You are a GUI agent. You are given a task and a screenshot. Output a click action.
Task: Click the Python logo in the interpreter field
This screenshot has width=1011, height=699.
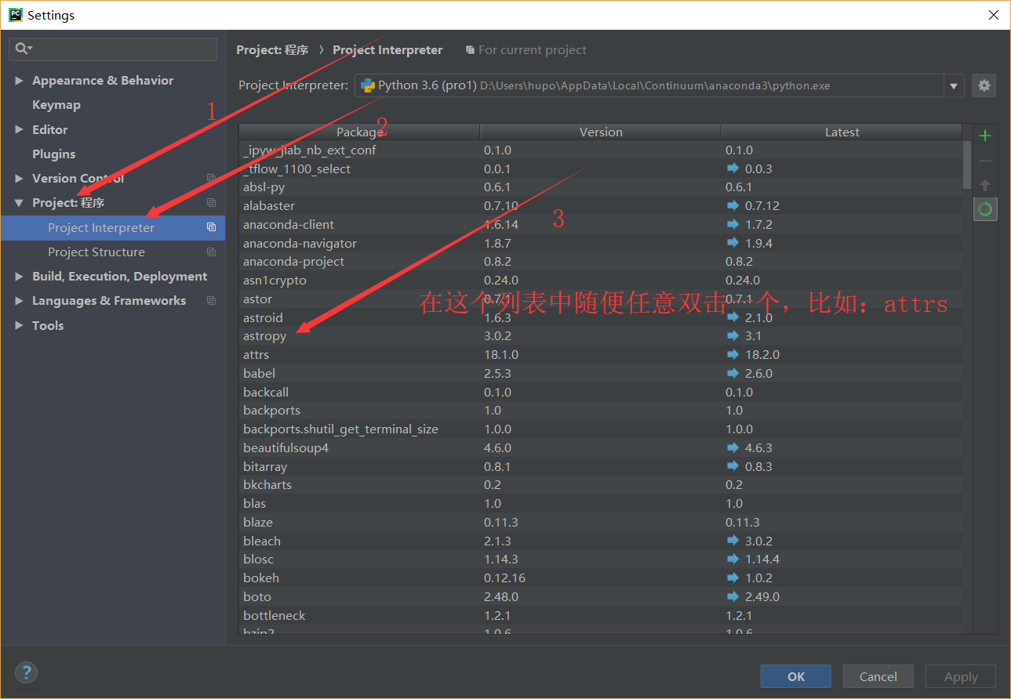point(367,85)
